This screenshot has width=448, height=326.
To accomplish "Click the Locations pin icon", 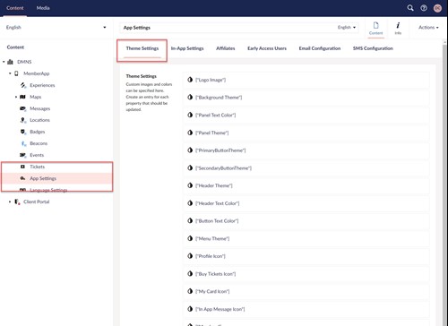I will click(23, 120).
